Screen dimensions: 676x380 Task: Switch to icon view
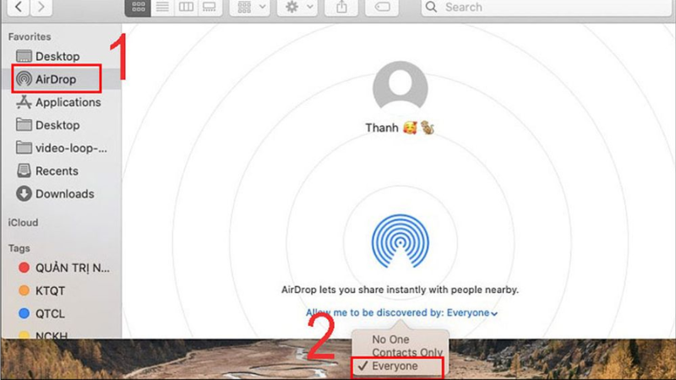coord(138,7)
